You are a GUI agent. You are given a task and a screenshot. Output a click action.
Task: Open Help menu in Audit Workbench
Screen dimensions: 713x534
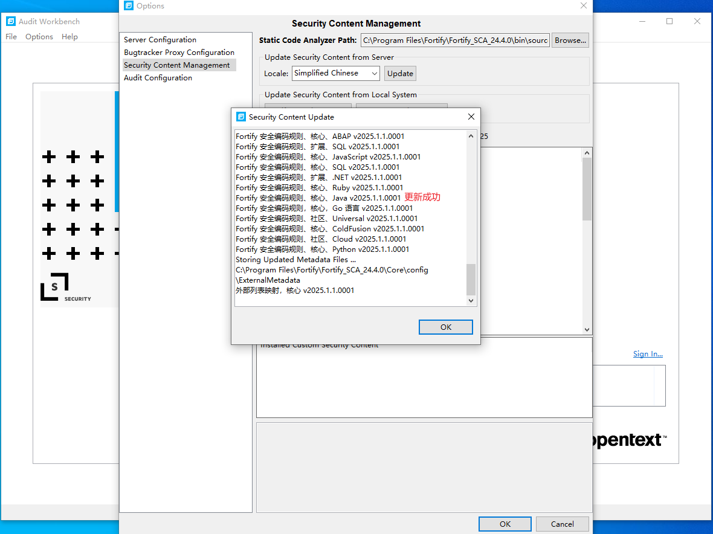coord(69,36)
